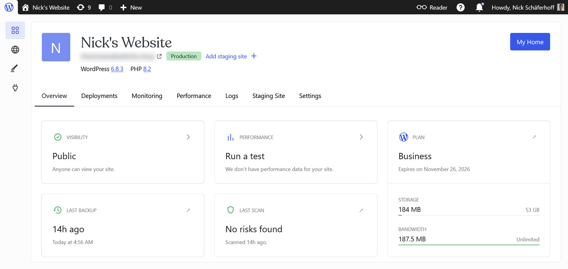Switch to the Staging Site tab
Viewport: 568px width, 269px height.
coord(269,96)
